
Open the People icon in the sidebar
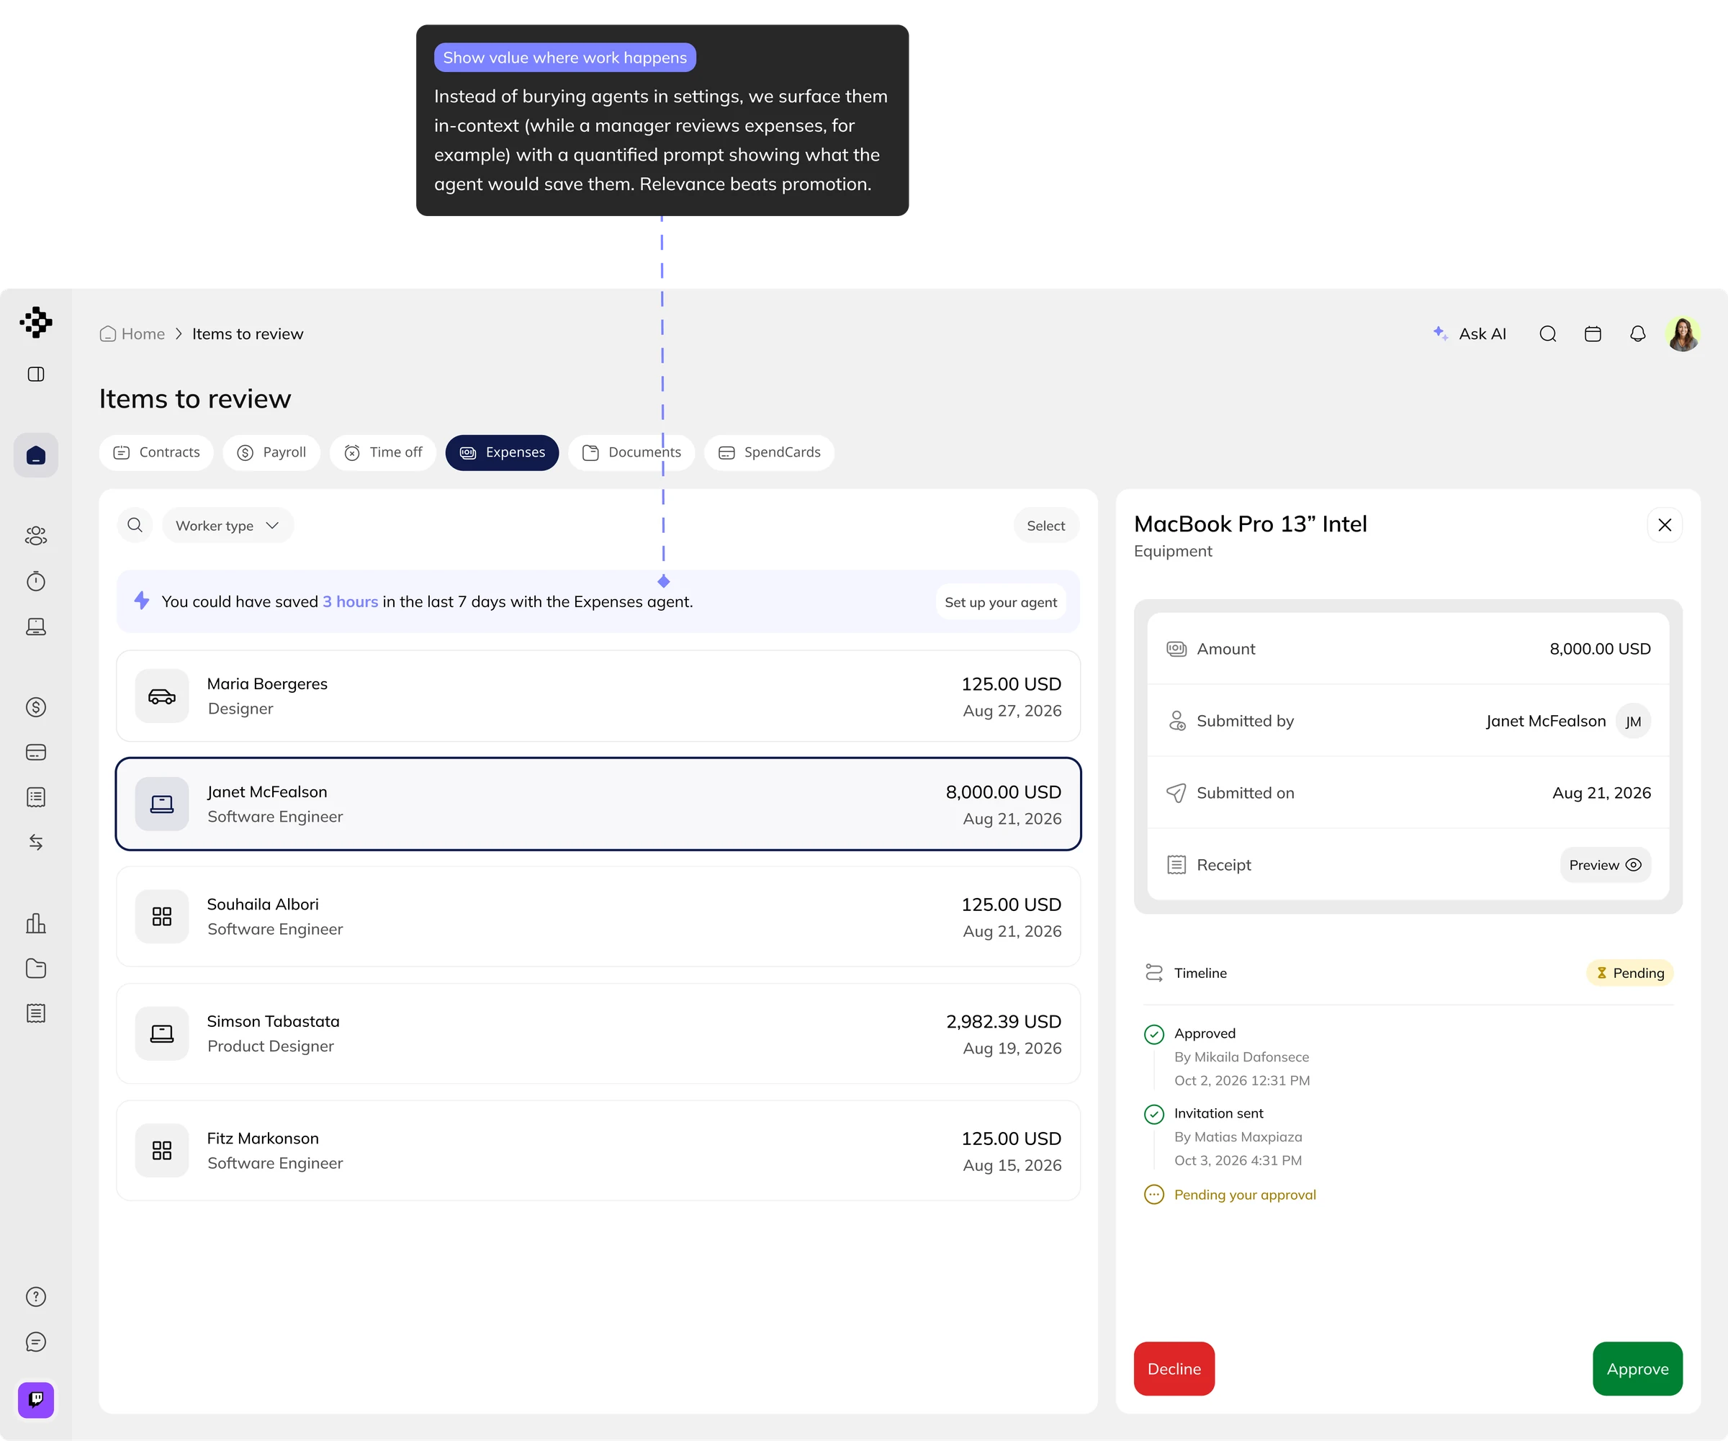pos(35,536)
